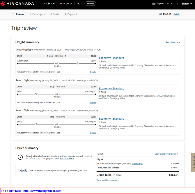
Task: Click the Surcharges link
Action: coord(137,164)
